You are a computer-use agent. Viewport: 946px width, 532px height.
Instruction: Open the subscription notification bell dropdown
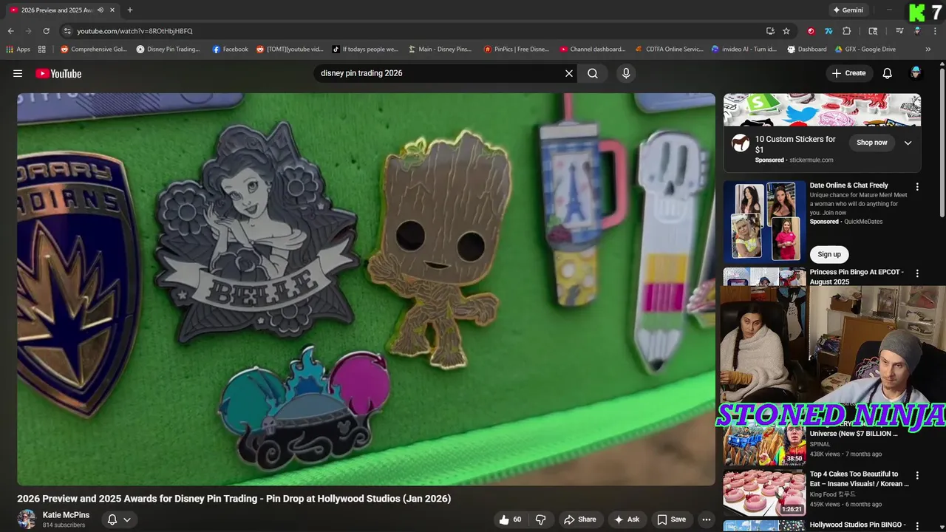point(119,519)
